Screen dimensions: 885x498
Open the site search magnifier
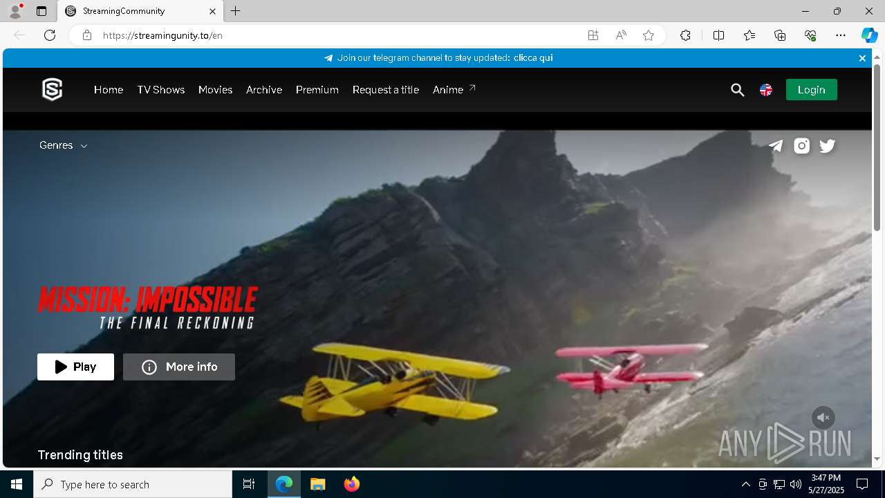click(738, 90)
